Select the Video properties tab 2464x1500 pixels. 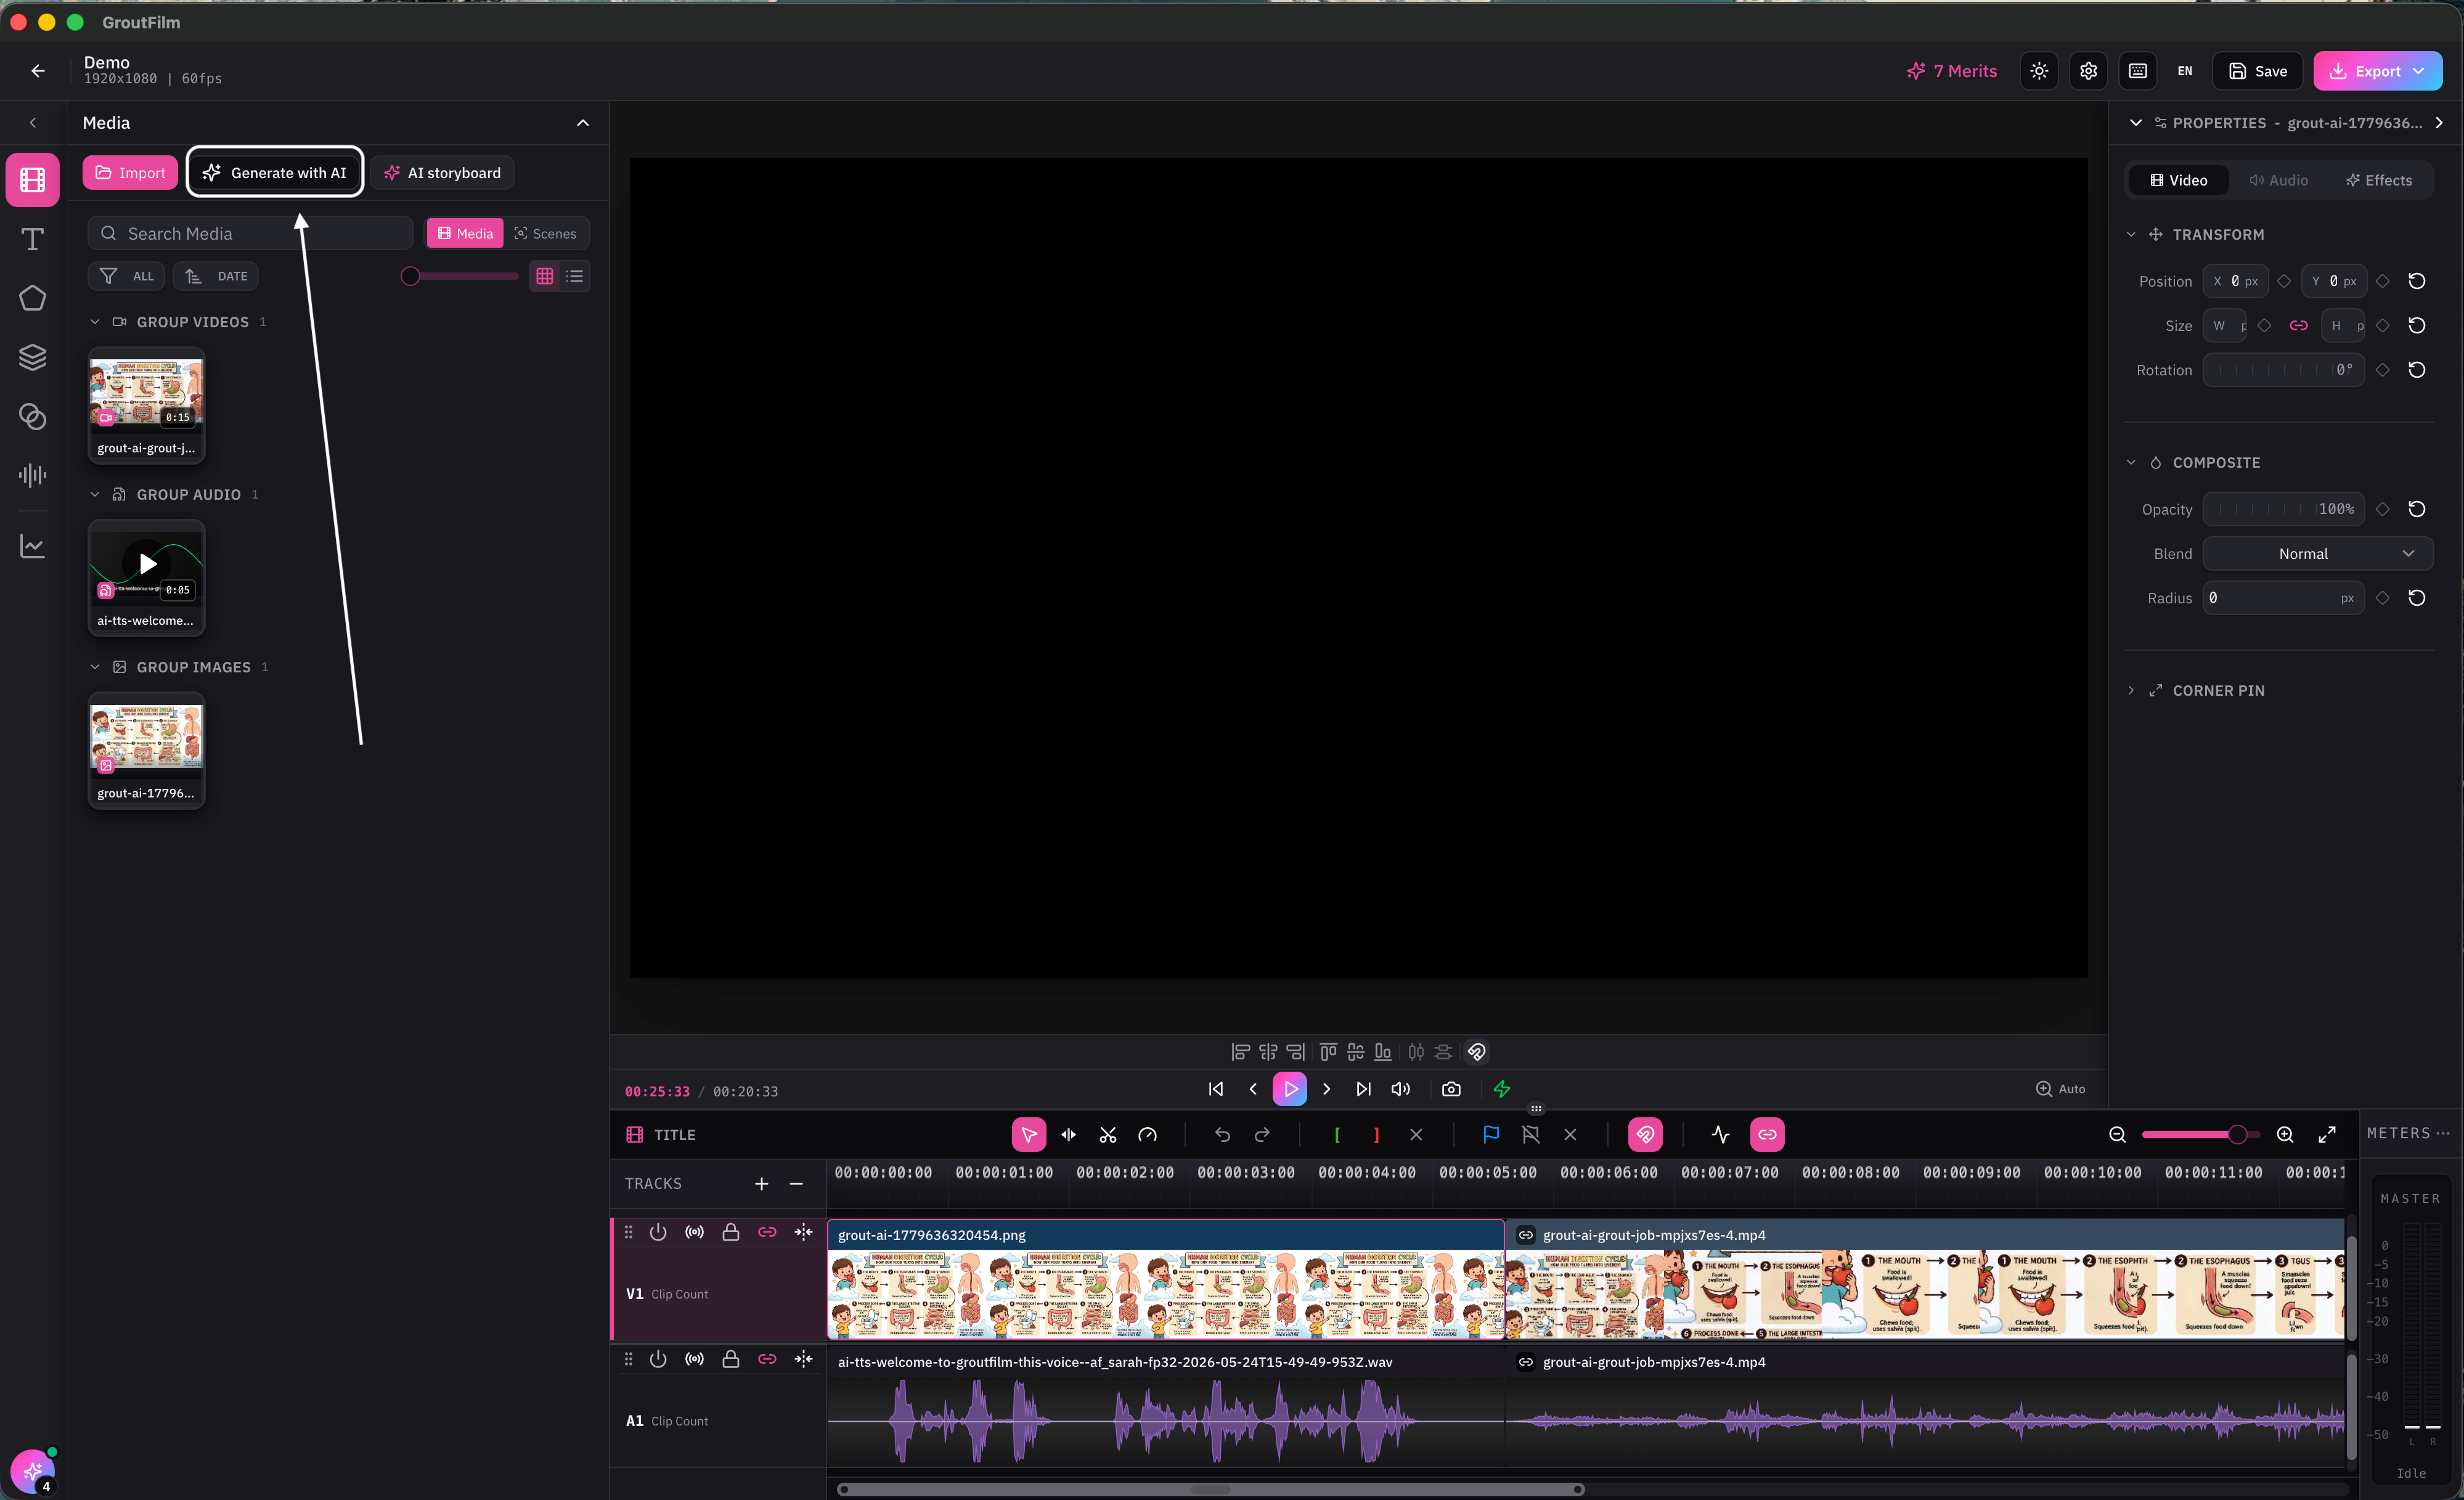2179,181
